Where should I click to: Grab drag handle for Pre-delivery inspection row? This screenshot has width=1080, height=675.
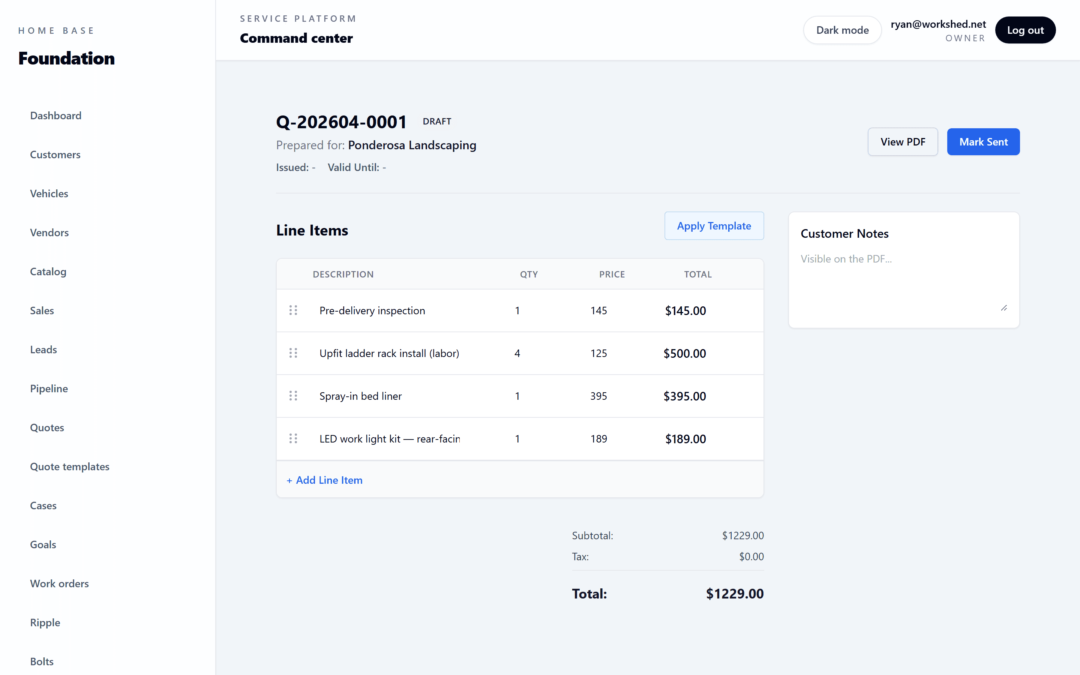pyautogui.click(x=293, y=310)
